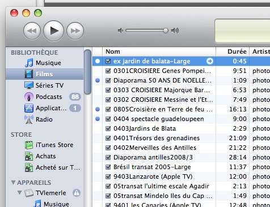Click the yellow minimize window button
The image size is (270, 207).
point(26,13)
